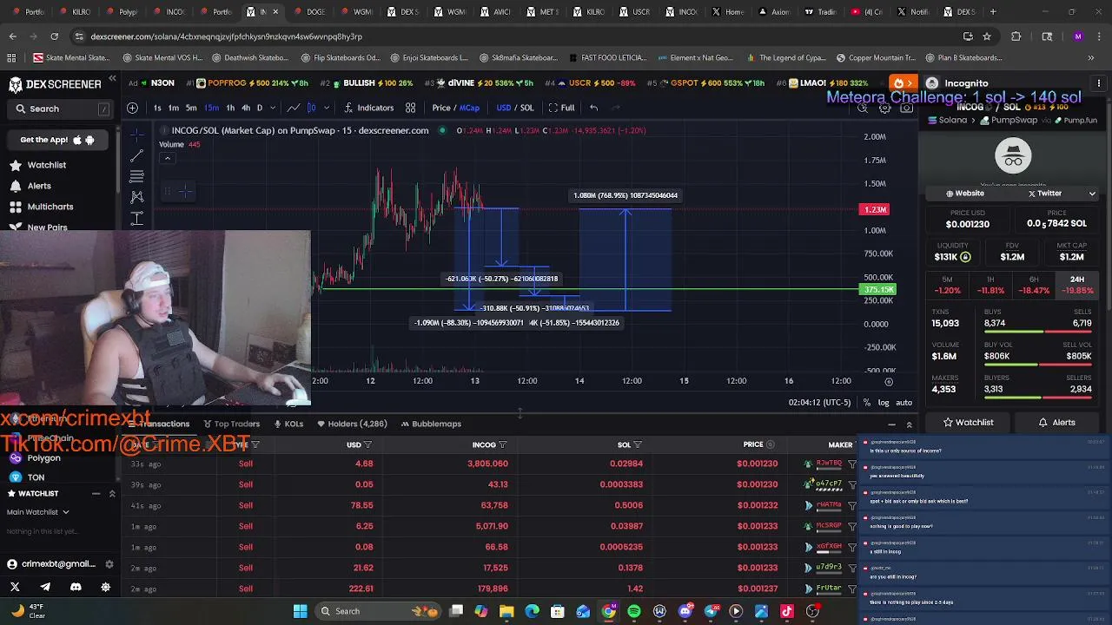Open Main Watchlist dropdown

point(38,512)
